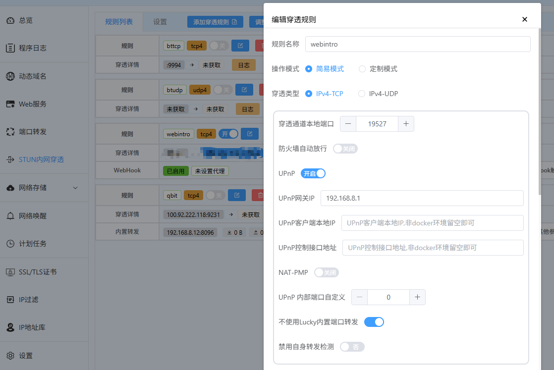Viewport: 554px width, 370px height.
Task: Open the 总览 overview sidebar icon
Action: tap(10, 20)
